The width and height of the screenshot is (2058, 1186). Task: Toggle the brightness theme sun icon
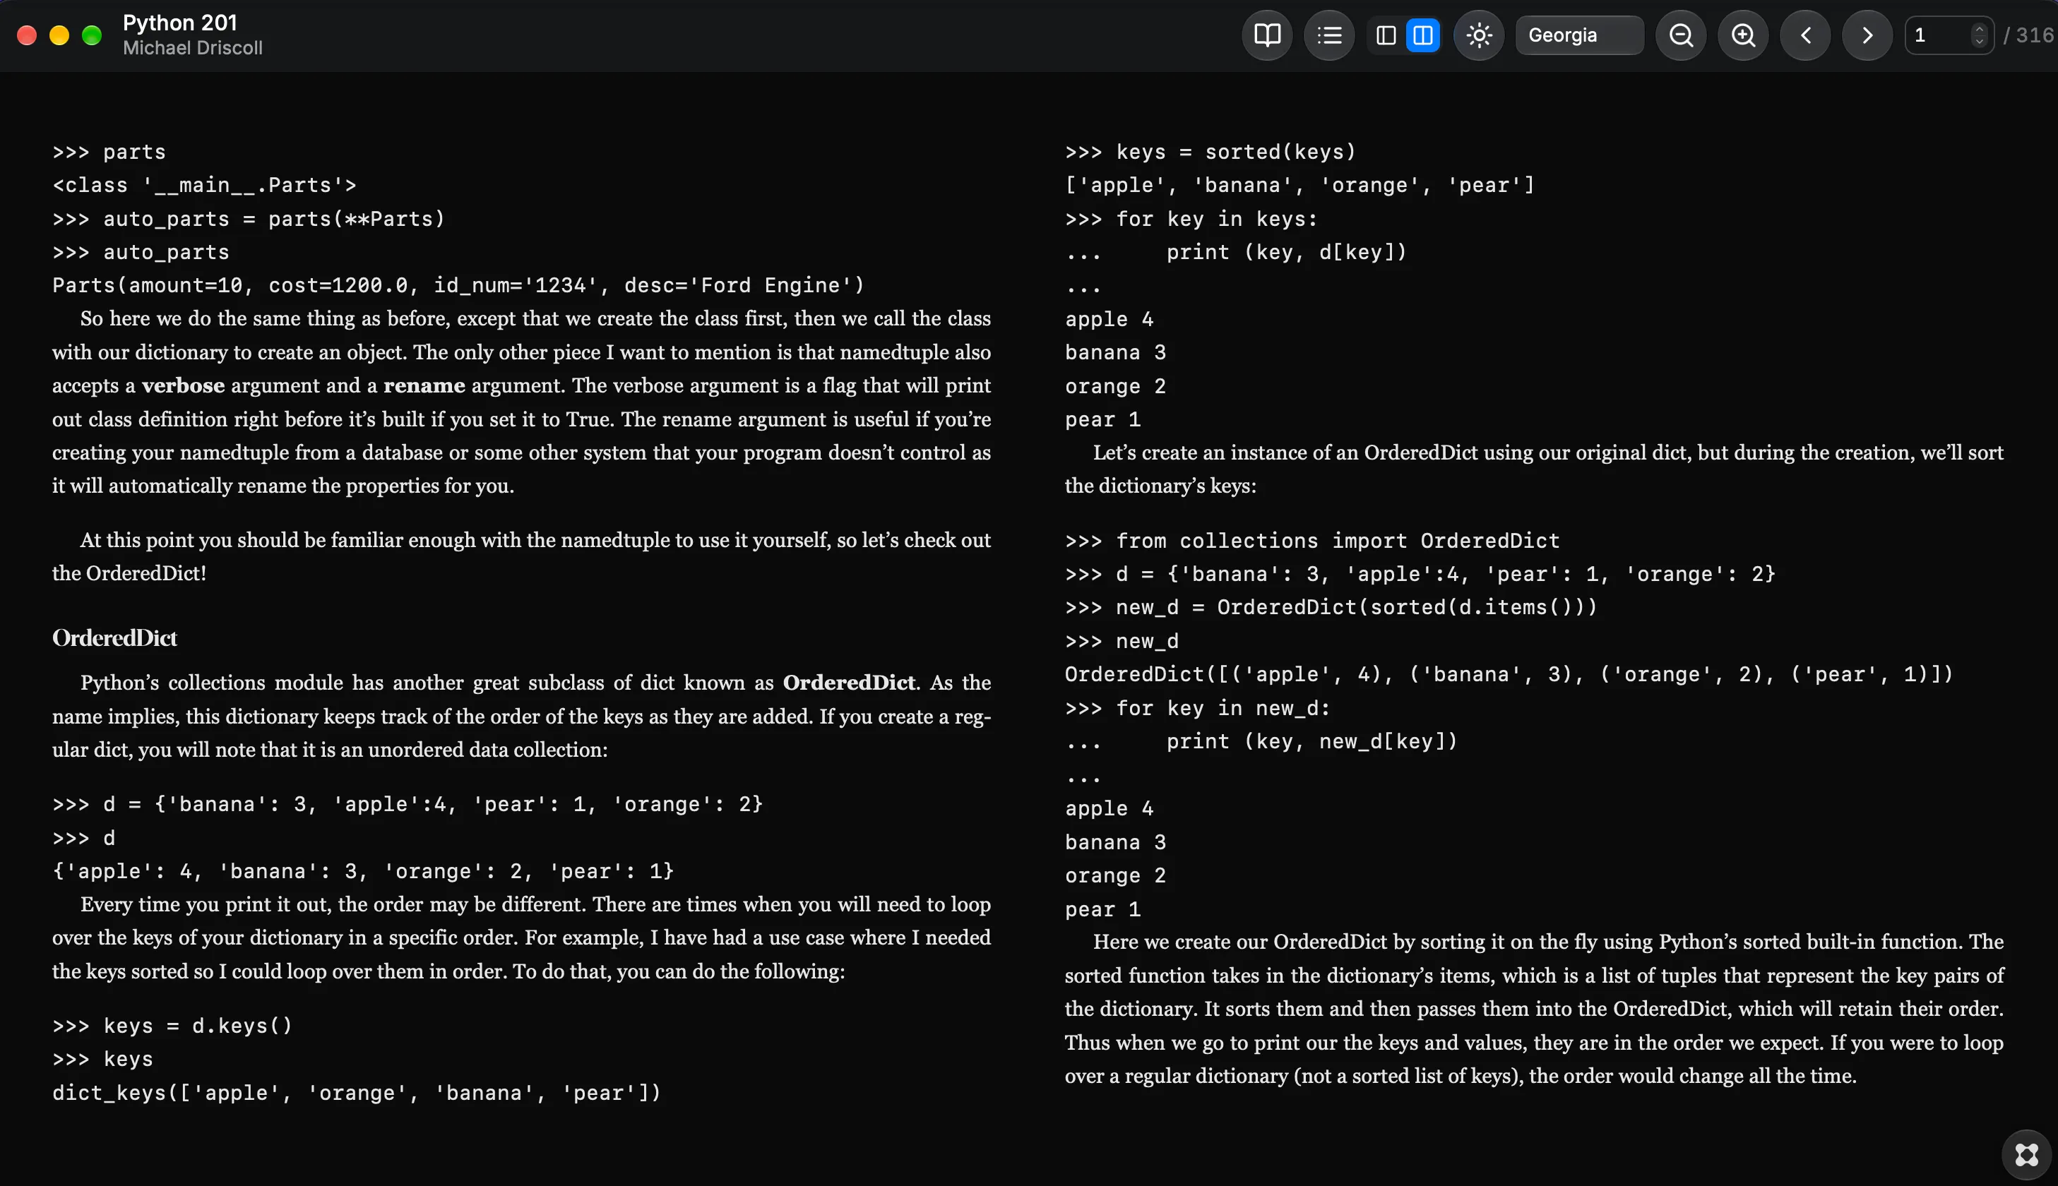point(1479,35)
